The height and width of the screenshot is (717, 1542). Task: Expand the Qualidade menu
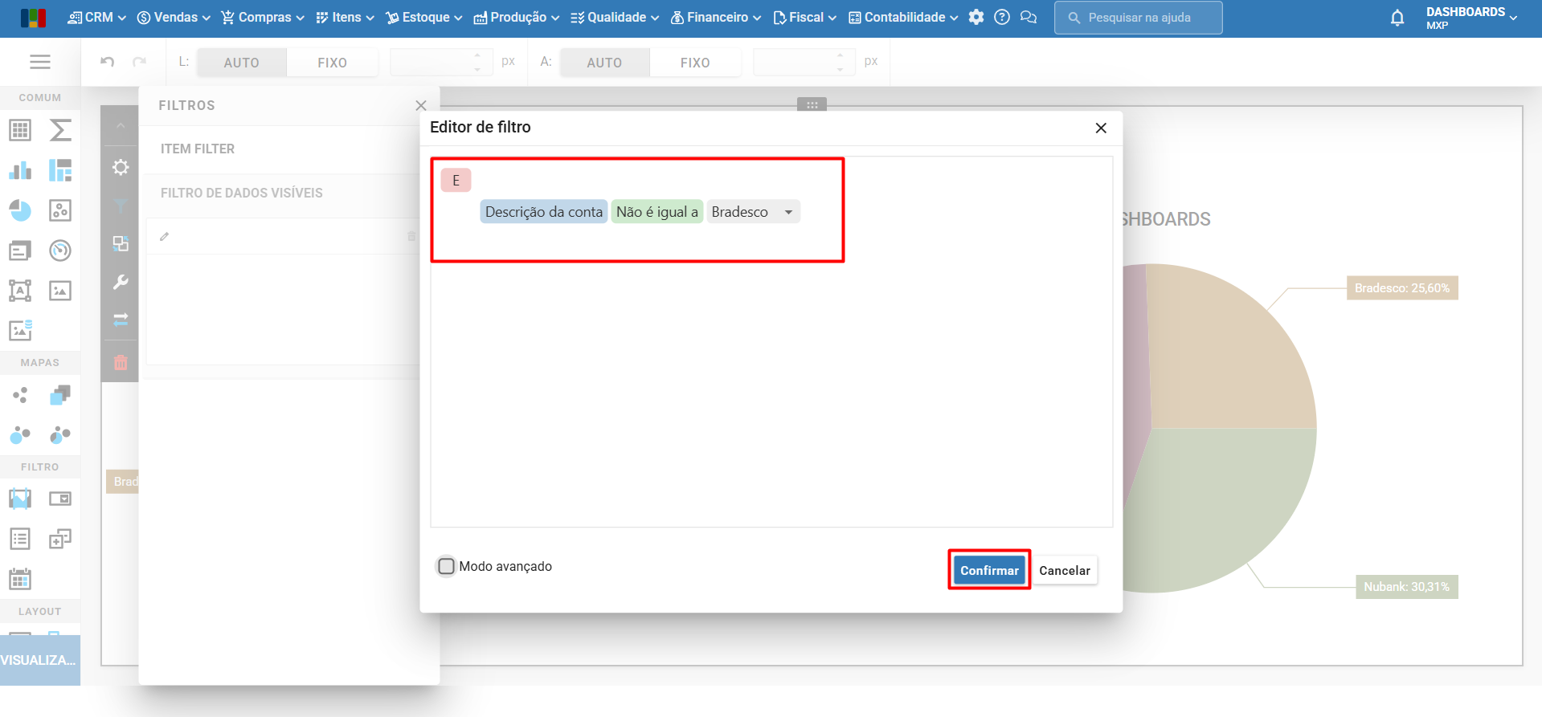[x=615, y=18]
